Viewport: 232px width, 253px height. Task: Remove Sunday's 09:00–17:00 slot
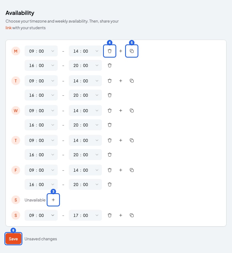point(110,215)
